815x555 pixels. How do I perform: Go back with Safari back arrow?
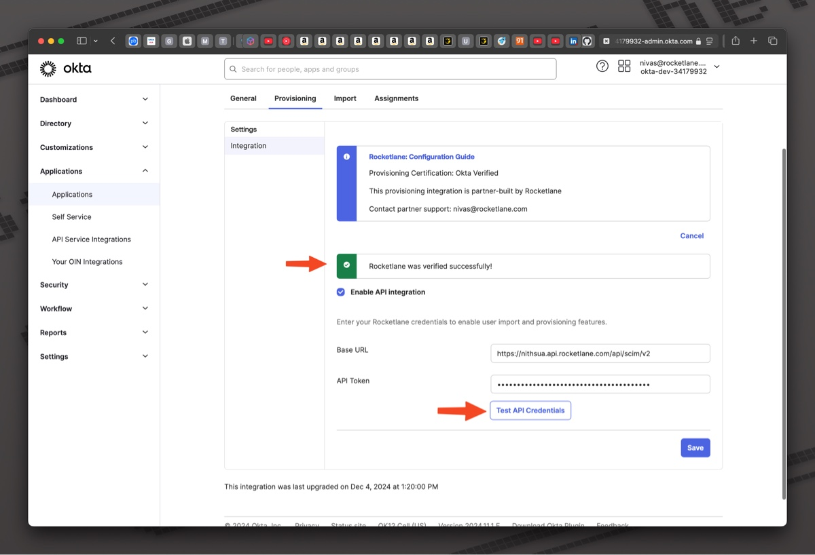[x=113, y=41]
